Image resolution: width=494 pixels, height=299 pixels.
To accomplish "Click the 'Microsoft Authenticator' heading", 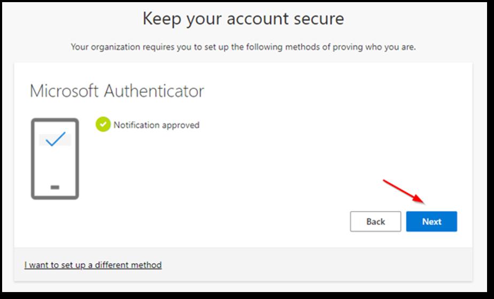I will click(x=117, y=91).
